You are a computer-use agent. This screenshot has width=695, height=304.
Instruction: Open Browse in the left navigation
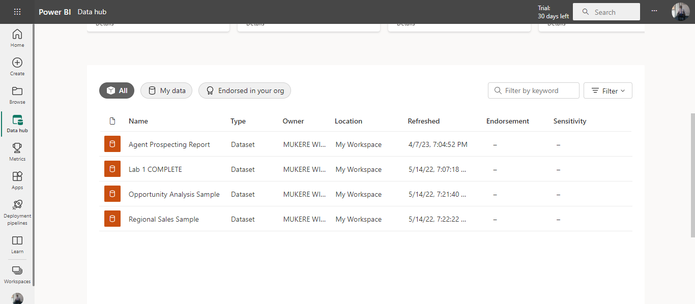[17, 95]
